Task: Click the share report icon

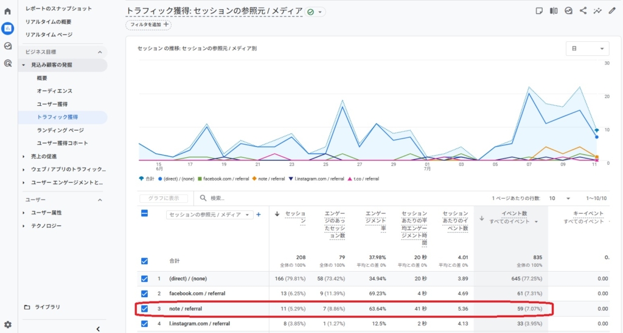Action: tap(583, 11)
